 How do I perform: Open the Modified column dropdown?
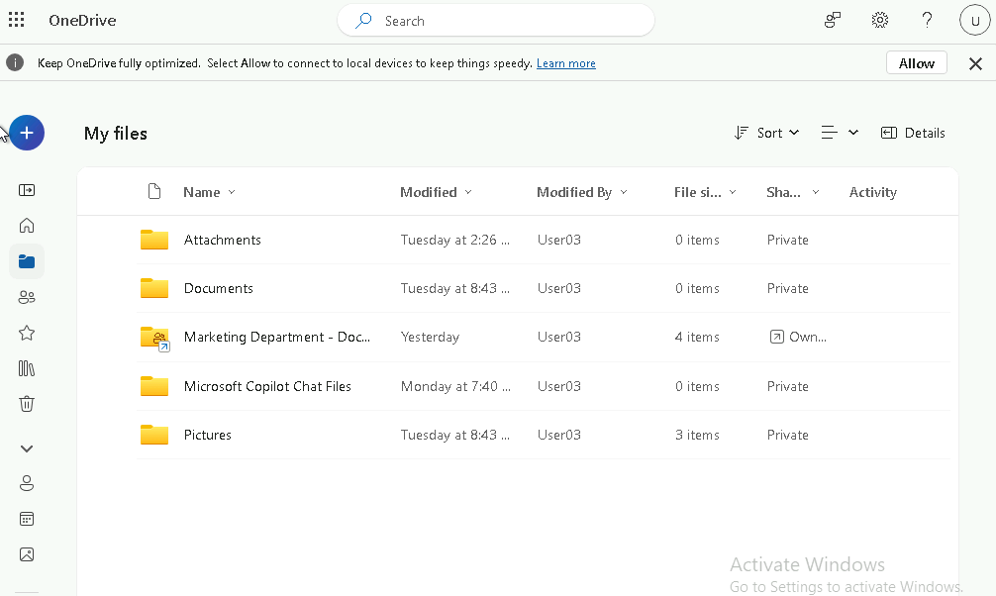(x=436, y=192)
